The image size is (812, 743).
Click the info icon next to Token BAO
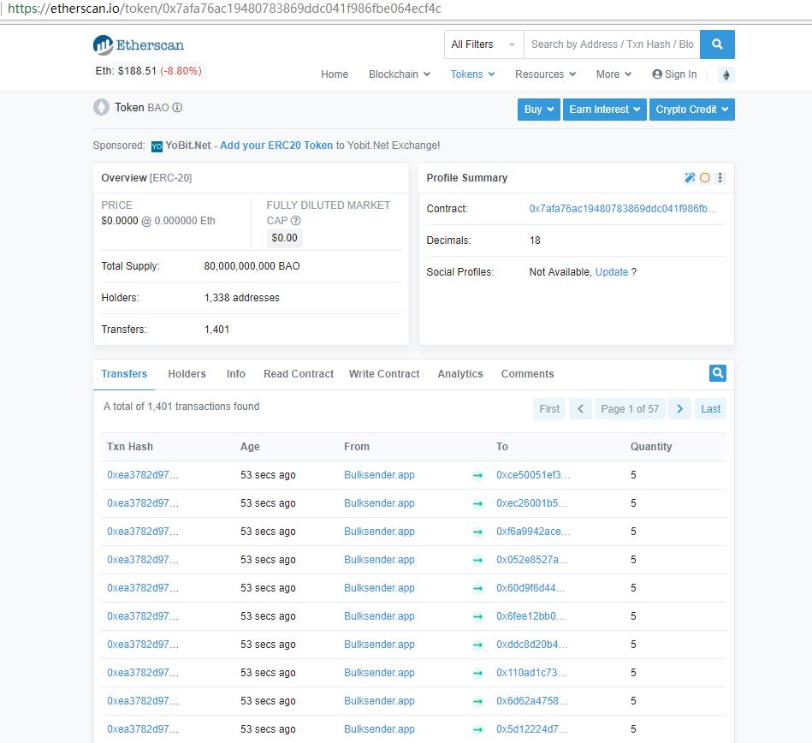click(x=177, y=108)
